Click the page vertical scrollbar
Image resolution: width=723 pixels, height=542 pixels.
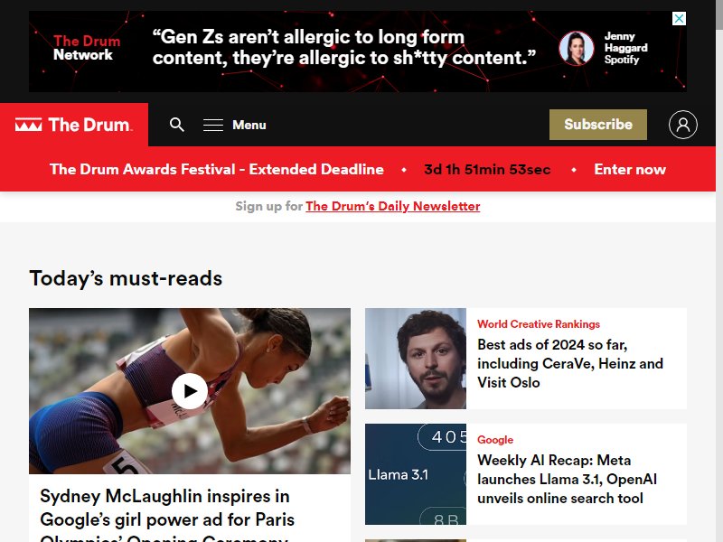719,271
